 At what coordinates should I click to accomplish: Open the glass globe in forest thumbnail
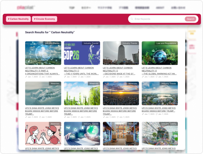(160, 53)
